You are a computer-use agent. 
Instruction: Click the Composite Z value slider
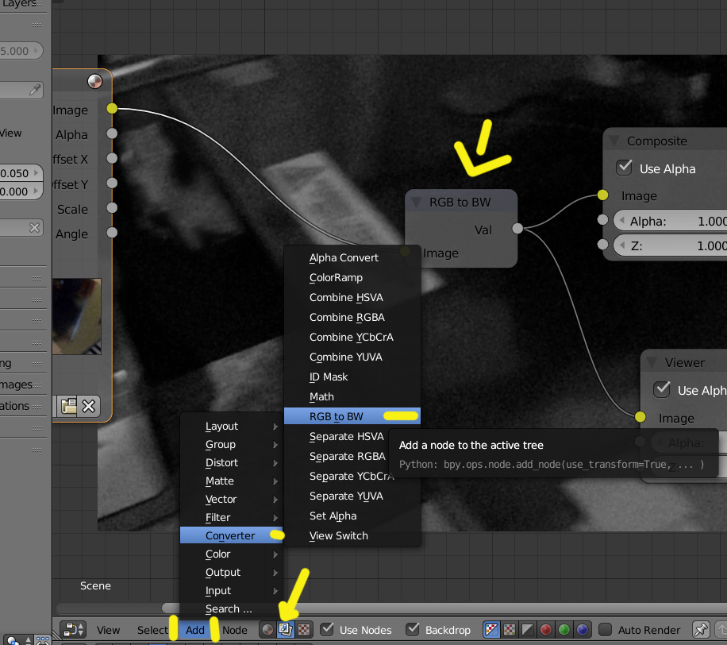(670, 245)
